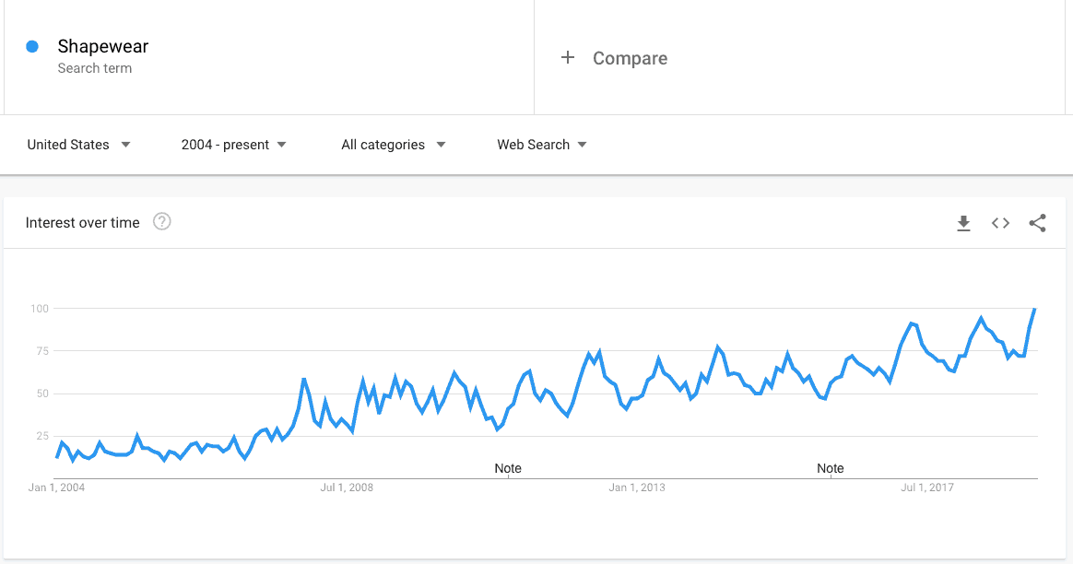Open the Web Search type dropdown

point(542,145)
